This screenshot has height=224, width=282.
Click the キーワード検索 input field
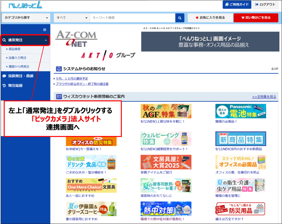point(132,18)
